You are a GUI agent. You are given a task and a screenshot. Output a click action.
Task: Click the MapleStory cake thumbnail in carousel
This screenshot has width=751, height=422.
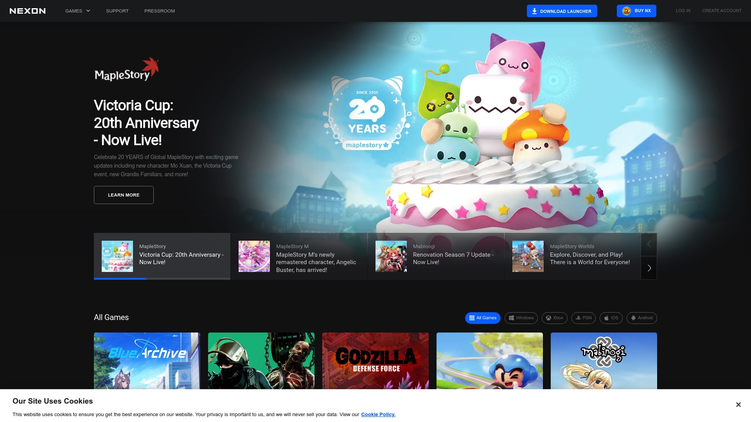117,256
